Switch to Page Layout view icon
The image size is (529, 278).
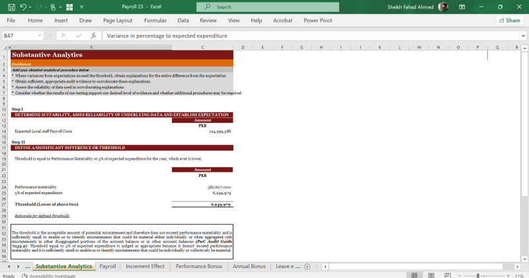[x=431, y=275]
